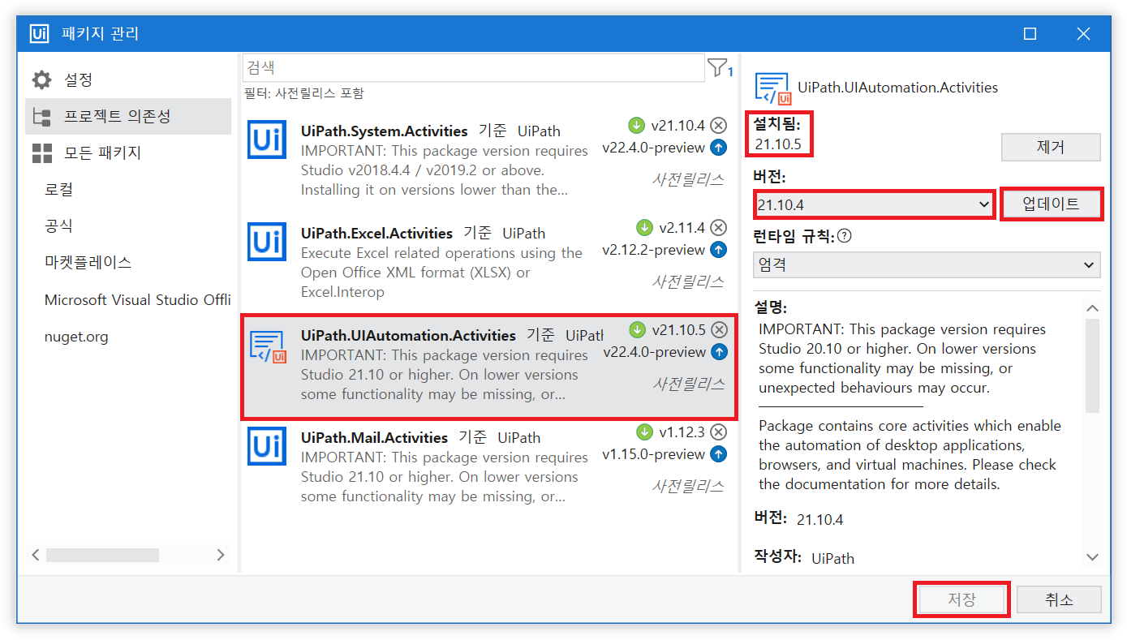This screenshot has width=1127, height=640.
Task: Select 모든 패키지 in the sidebar
Action: (x=128, y=152)
